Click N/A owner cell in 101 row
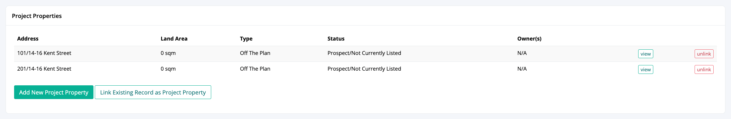 coord(522,53)
